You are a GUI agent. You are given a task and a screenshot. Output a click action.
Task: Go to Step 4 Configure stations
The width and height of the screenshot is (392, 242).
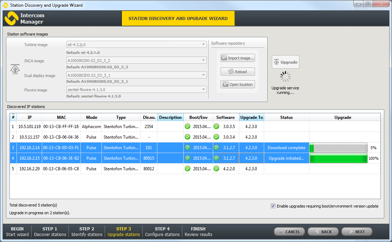pos(162,231)
